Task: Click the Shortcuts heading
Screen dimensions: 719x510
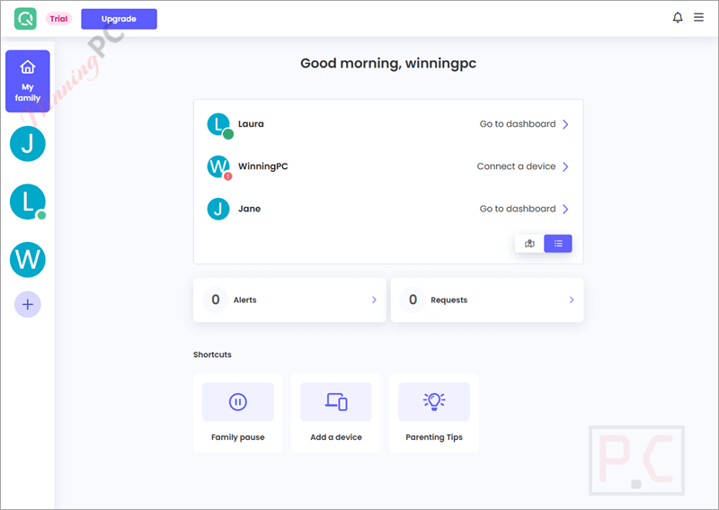Action: (212, 355)
